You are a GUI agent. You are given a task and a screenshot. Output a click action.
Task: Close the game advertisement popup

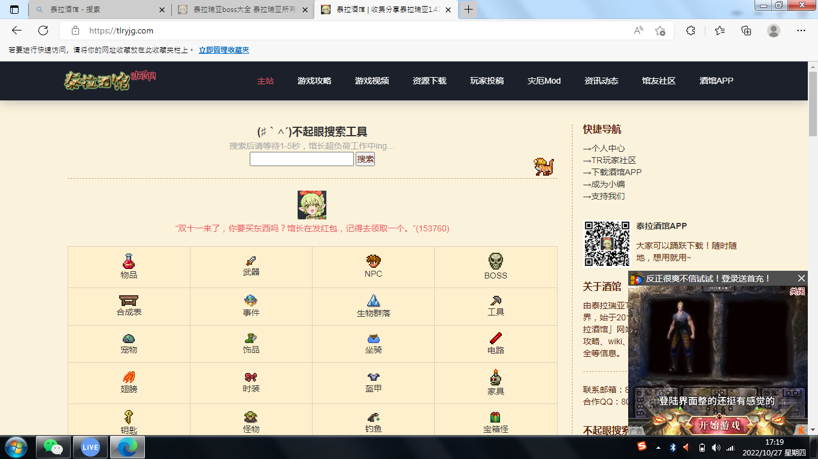[x=801, y=279]
